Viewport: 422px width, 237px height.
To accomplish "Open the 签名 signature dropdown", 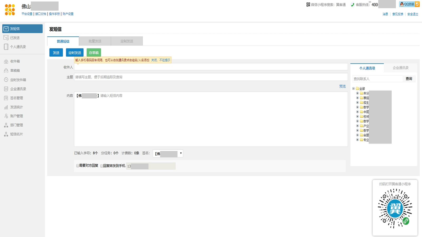I will (168, 153).
